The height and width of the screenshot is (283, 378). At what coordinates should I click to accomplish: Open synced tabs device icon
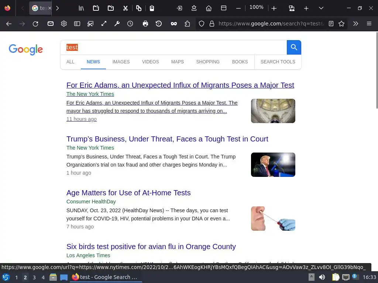(x=292, y=8)
